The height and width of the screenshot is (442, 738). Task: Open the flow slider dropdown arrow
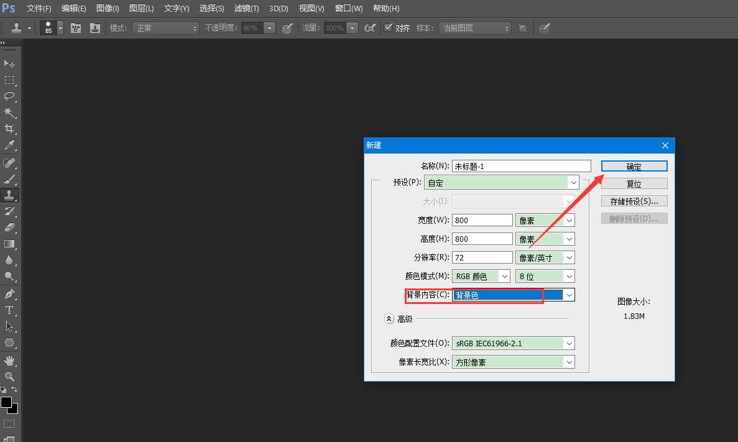click(352, 28)
